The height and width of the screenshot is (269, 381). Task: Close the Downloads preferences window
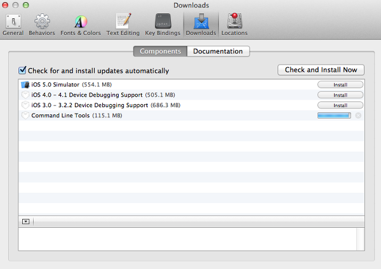click(5, 5)
